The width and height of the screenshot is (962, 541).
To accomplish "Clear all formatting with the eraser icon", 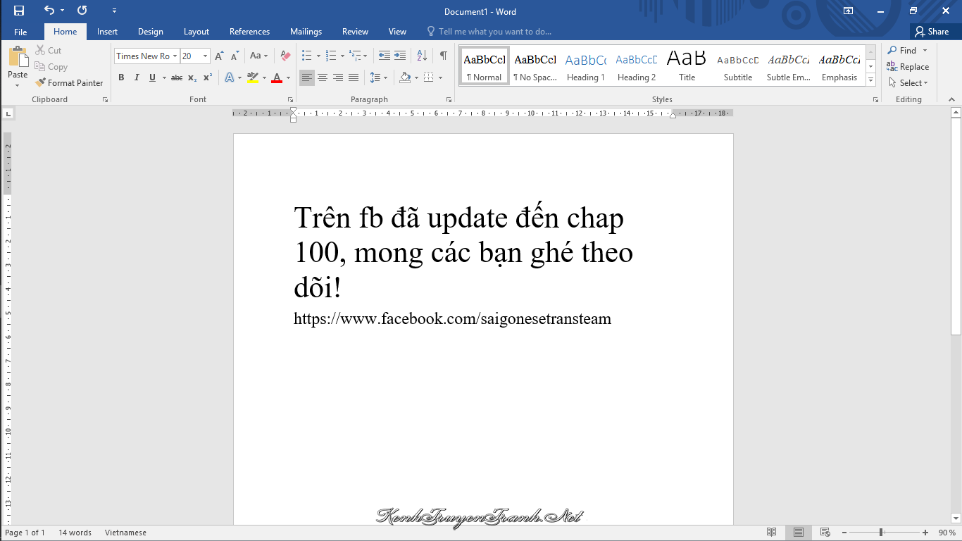I will pos(285,56).
